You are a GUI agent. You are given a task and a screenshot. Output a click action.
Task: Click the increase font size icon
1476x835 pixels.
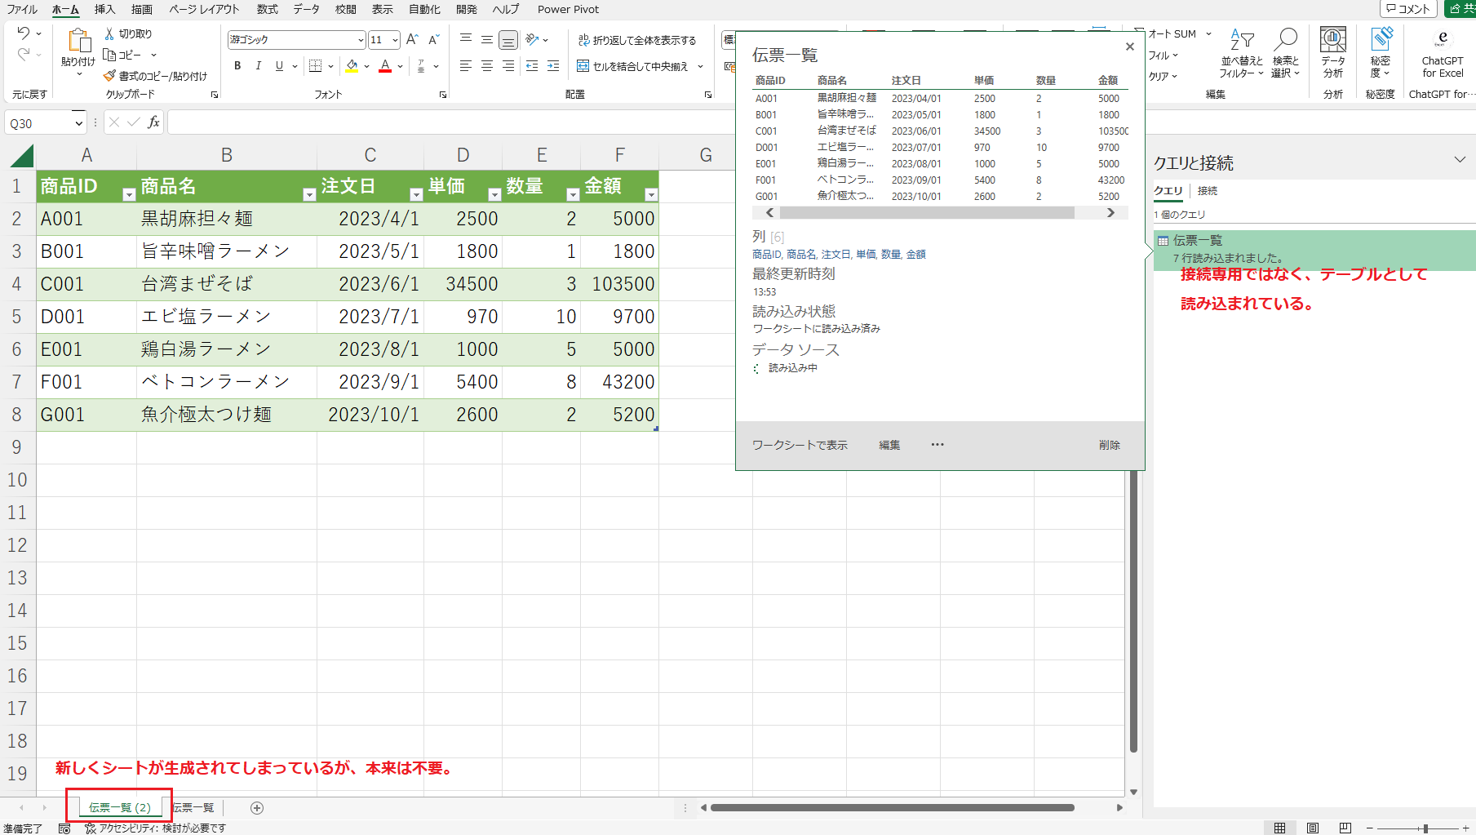click(412, 39)
